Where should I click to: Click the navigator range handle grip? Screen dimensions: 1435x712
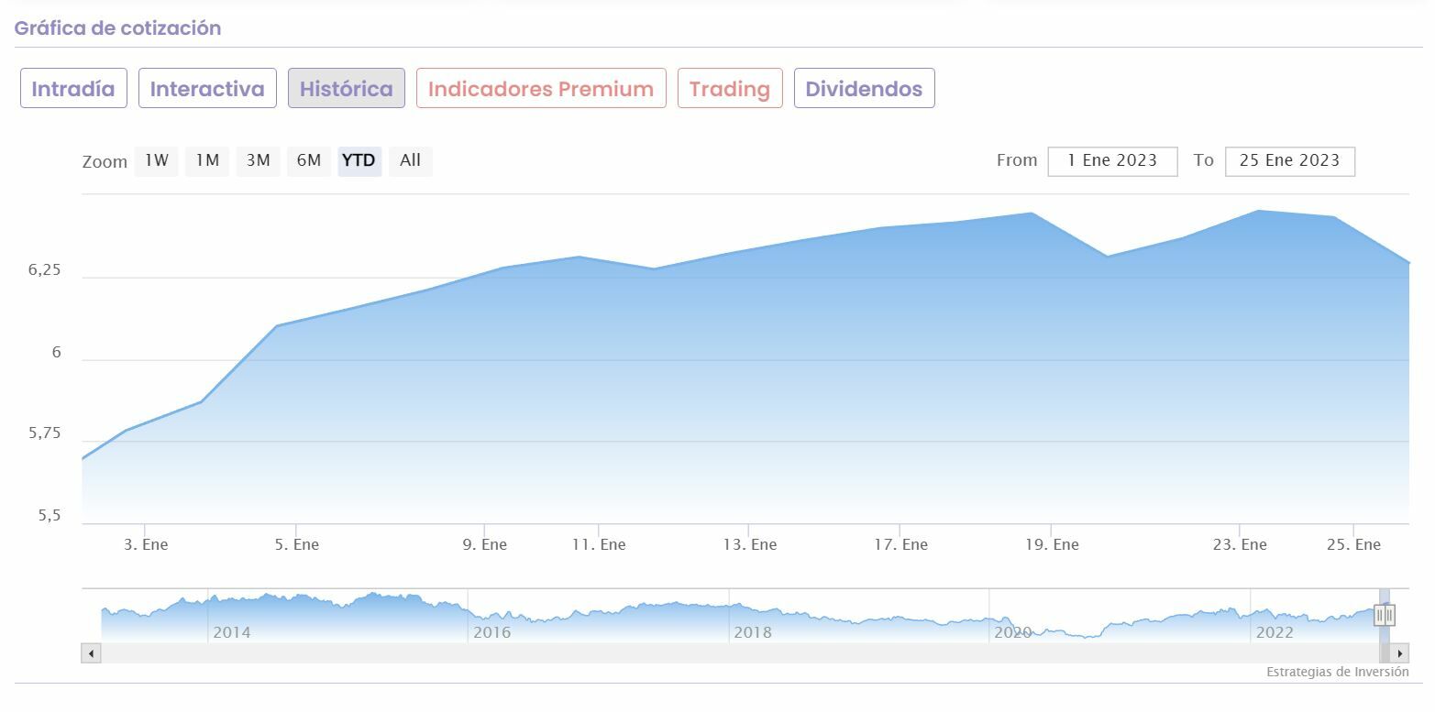point(1385,615)
